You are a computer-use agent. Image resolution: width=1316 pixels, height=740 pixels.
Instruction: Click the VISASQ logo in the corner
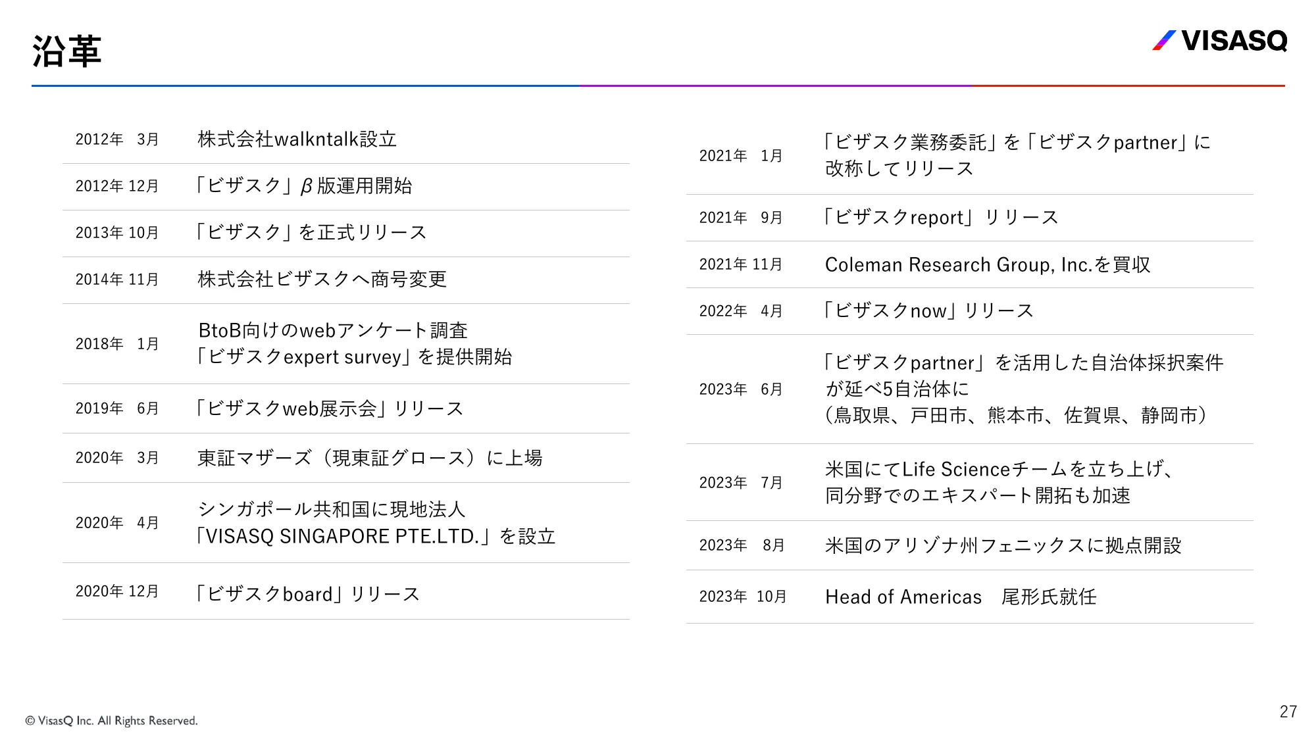(x=1219, y=41)
